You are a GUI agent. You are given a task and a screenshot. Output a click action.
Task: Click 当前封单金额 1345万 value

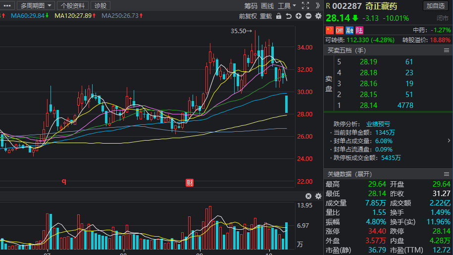[x=385, y=133]
